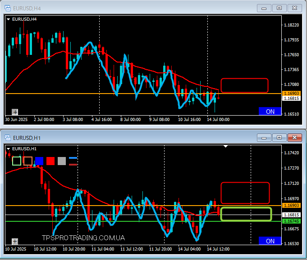Click the 1.16903 orange price label in H1
The image size is (307, 260).
tap(291, 205)
